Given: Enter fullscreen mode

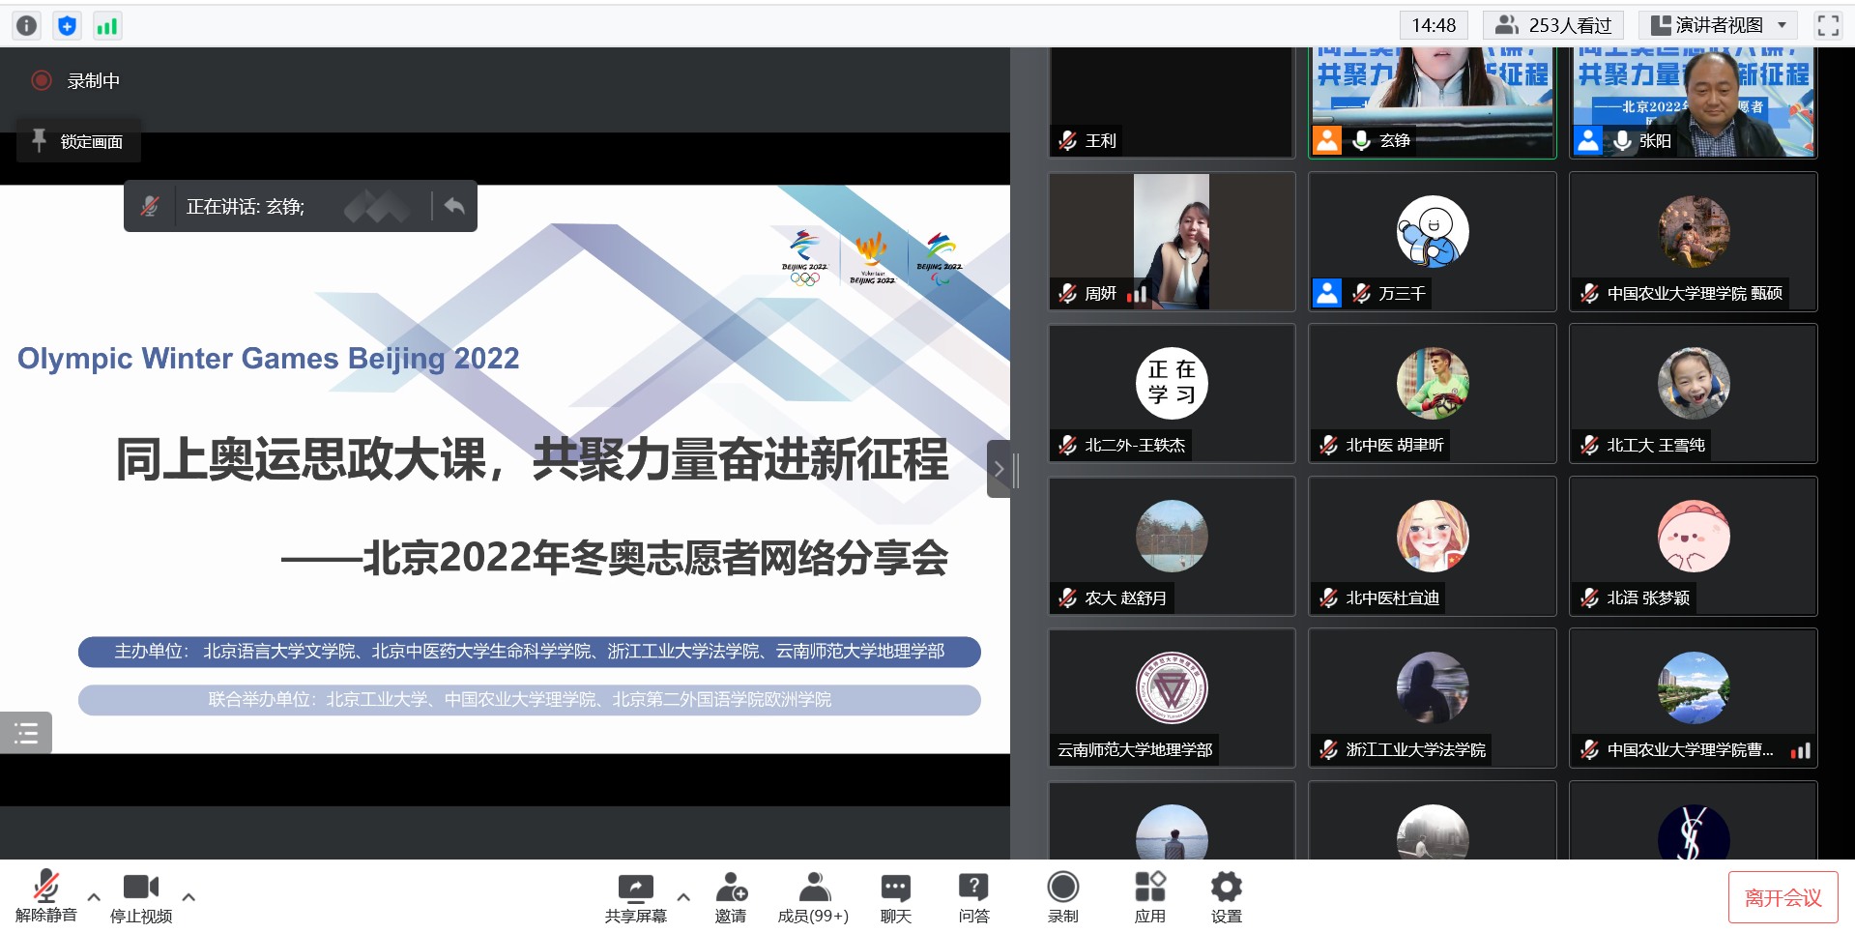Looking at the screenshot, I should 1828,25.
